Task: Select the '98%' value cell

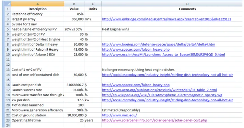Action: pyautogui.click(x=74, y=110)
